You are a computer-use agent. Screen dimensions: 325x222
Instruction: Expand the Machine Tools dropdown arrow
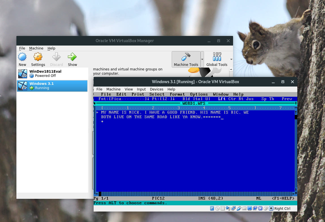coord(202,59)
